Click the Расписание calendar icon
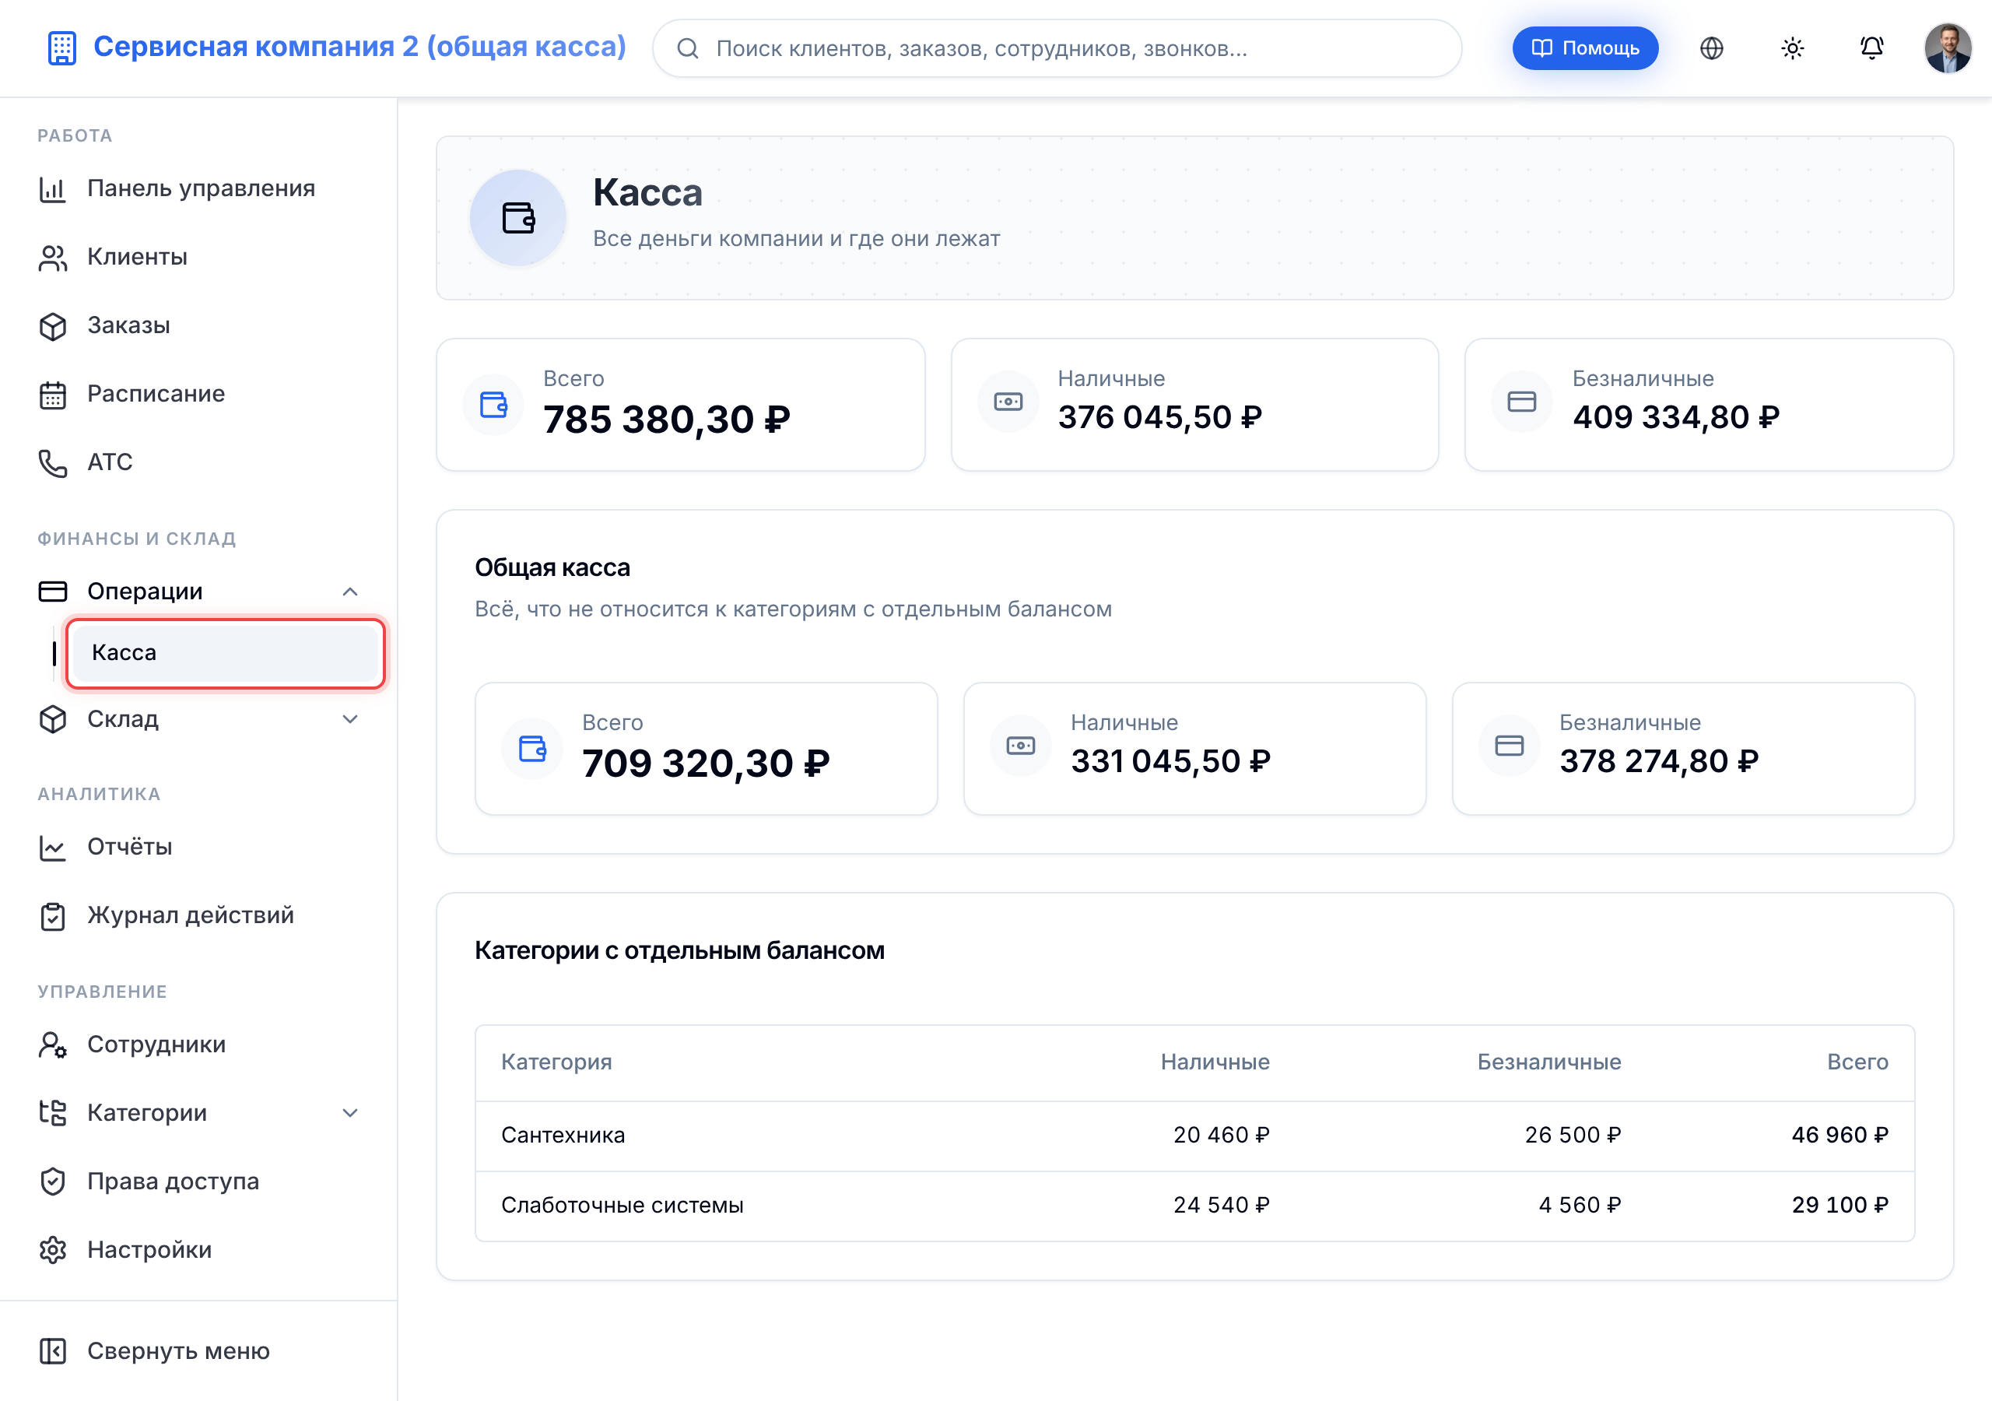Viewport: 1992px width, 1401px height. (x=53, y=395)
